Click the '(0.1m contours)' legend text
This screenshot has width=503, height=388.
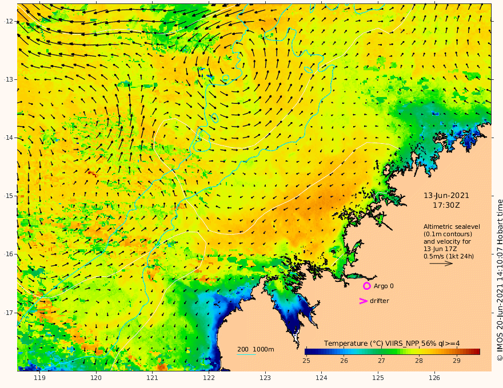pos(448,234)
